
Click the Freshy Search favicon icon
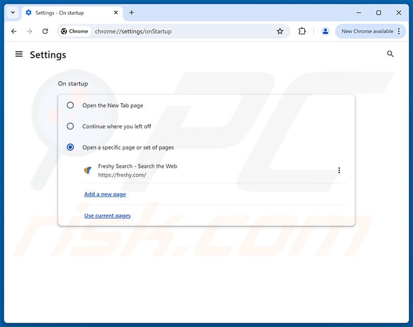coord(88,170)
